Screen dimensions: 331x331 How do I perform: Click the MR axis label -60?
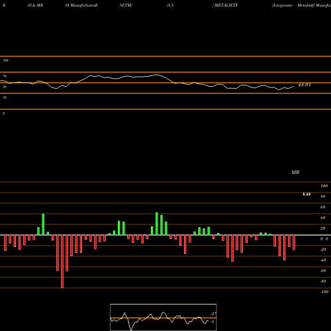coord(323,271)
